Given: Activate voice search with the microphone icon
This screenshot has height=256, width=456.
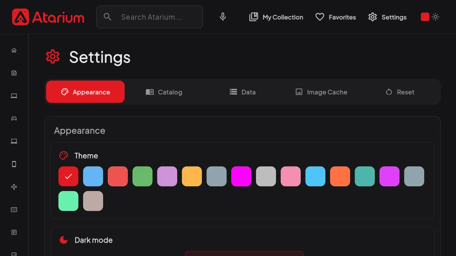Looking at the screenshot, I should coord(223,17).
